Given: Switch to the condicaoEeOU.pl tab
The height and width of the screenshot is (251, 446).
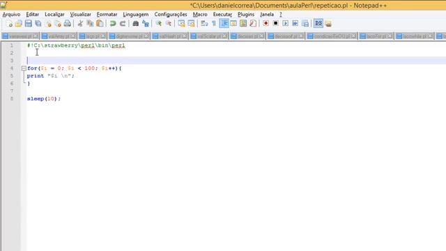Looking at the screenshot, I should tap(332, 36).
